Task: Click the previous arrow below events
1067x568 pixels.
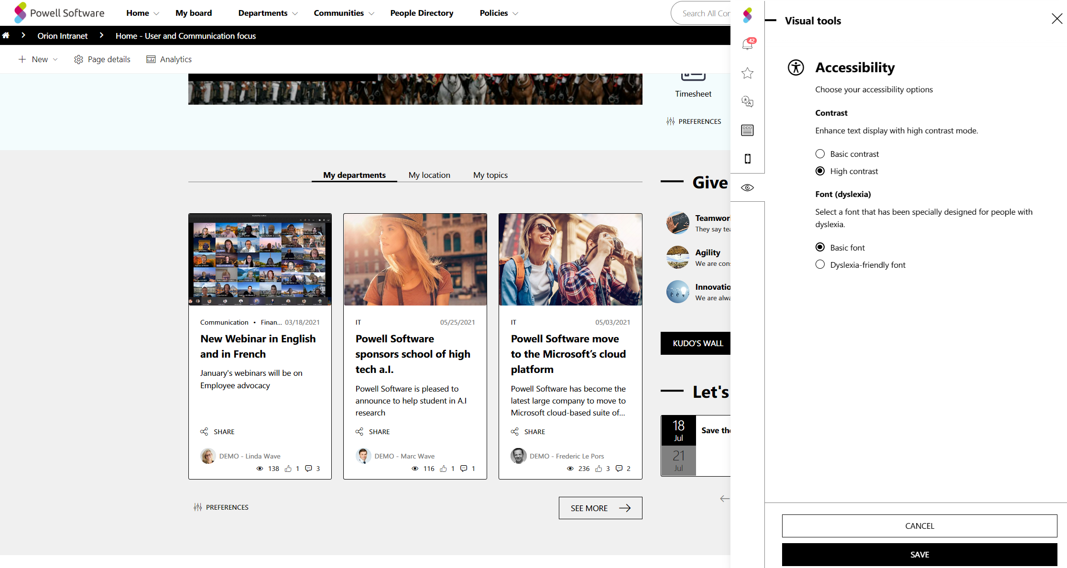Action: [x=725, y=499]
